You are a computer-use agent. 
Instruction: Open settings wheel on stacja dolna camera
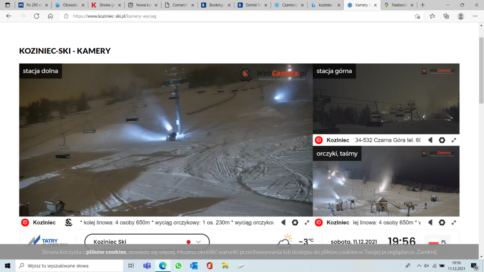tap(295, 222)
